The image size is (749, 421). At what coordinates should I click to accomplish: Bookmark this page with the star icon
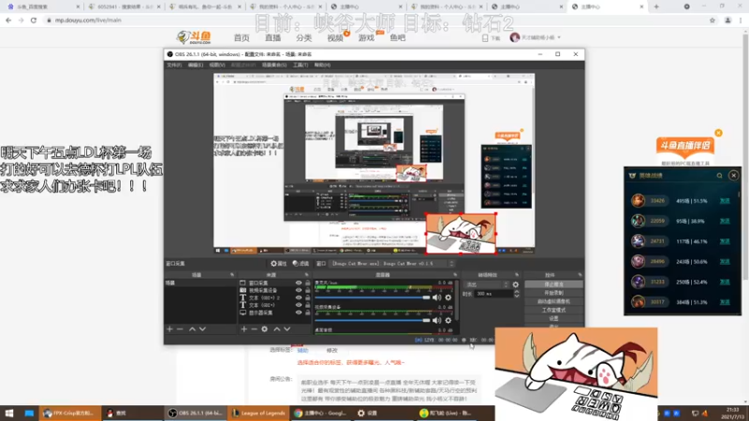click(712, 20)
